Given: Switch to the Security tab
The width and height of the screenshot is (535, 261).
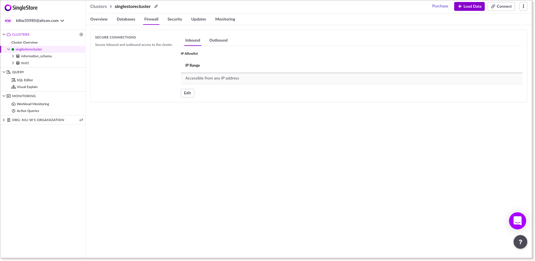Looking at the screenshot, I should [175, 19].
